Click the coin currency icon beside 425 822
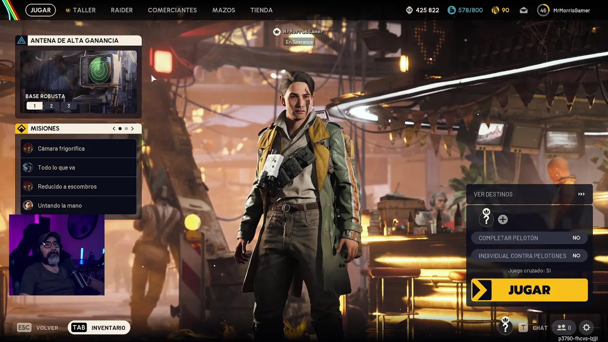The height and width of the screenshot is (342, 608). pos(409,10)
